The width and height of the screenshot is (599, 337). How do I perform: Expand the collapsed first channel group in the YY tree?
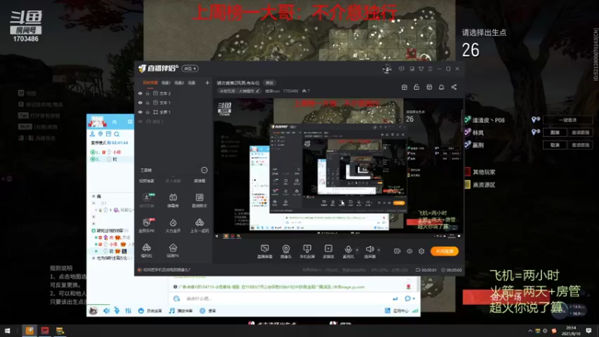point(94,196)
